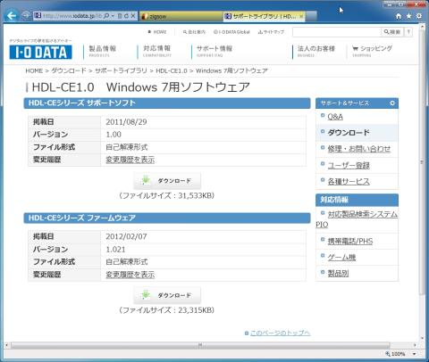Show change history for サポートソフト version 1.00
The image size is (429, 362).
[x=130, y=160]
